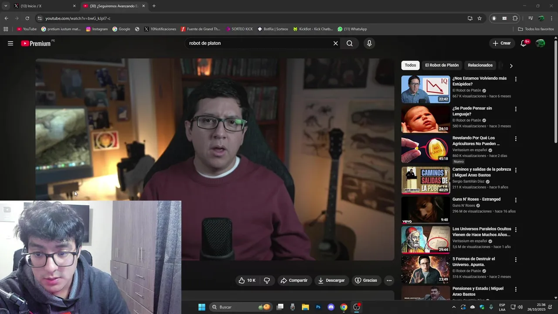Image resolution: width=558 pixels, height=314 pixels.
Task: Open ¿Nos Estamos Volviendo más Estúpidos? thumbnail
Action: click(425, 89)
